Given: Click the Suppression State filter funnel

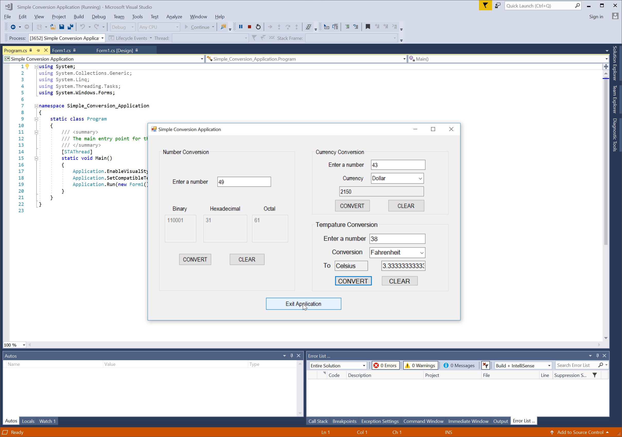Looking at the screenshot, I should (594, 375).
